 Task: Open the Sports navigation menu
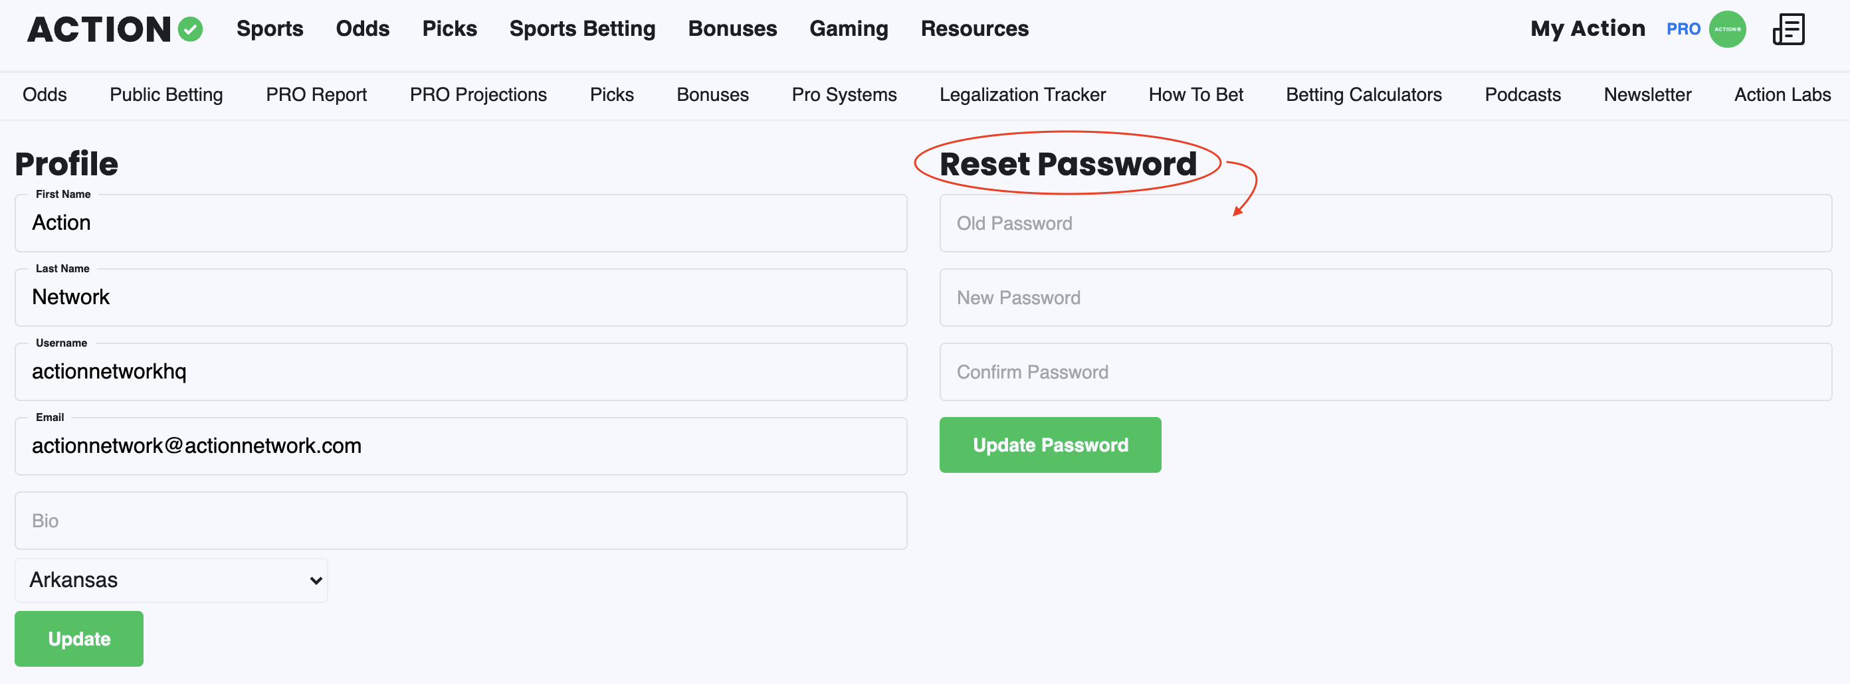coord(270,29)
